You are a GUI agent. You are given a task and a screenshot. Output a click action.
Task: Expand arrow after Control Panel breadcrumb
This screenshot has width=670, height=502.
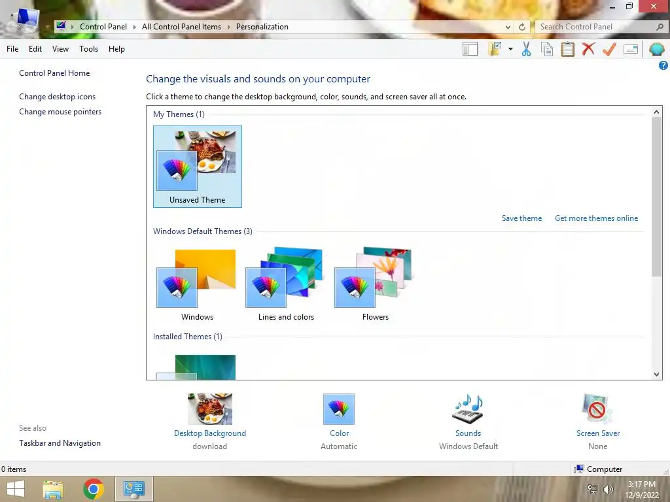pyautogui.click(x=134, y=27)
